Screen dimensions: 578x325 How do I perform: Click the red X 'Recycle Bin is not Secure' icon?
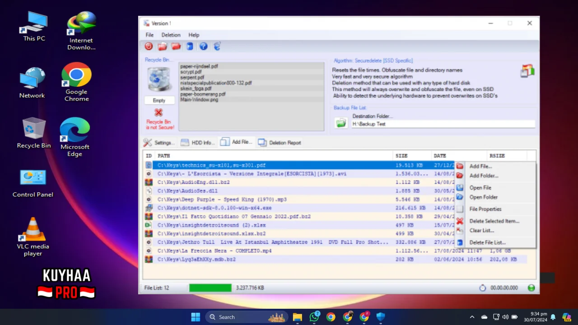click(158, 112)
